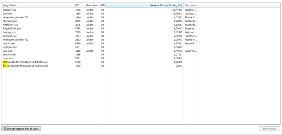Select the process name starting with fb91e04d0d

(x=25, y=66)
